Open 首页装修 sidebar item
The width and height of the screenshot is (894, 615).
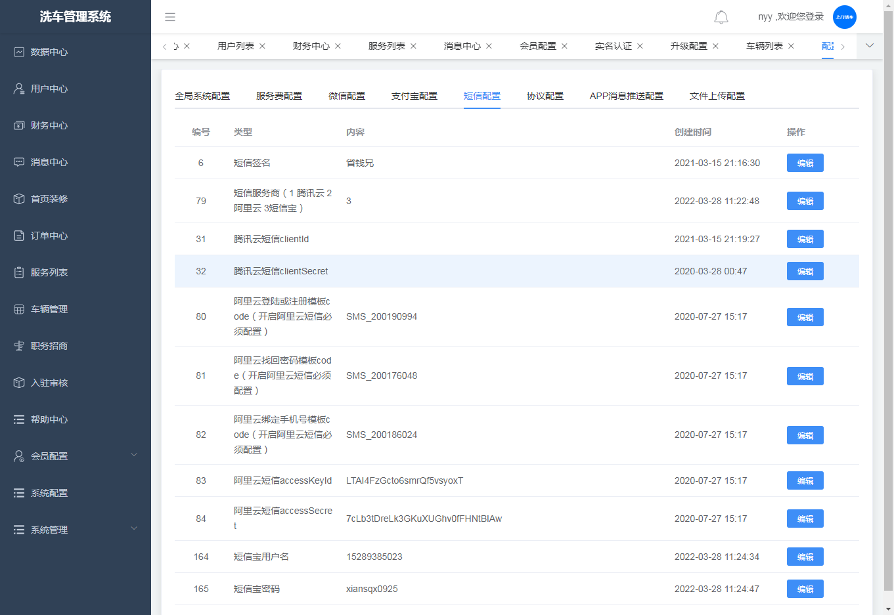click(49, 199)
